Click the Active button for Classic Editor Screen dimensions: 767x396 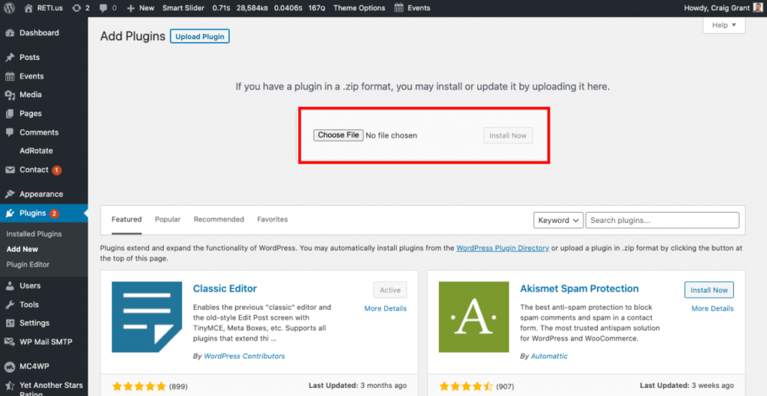click(390, 290)
